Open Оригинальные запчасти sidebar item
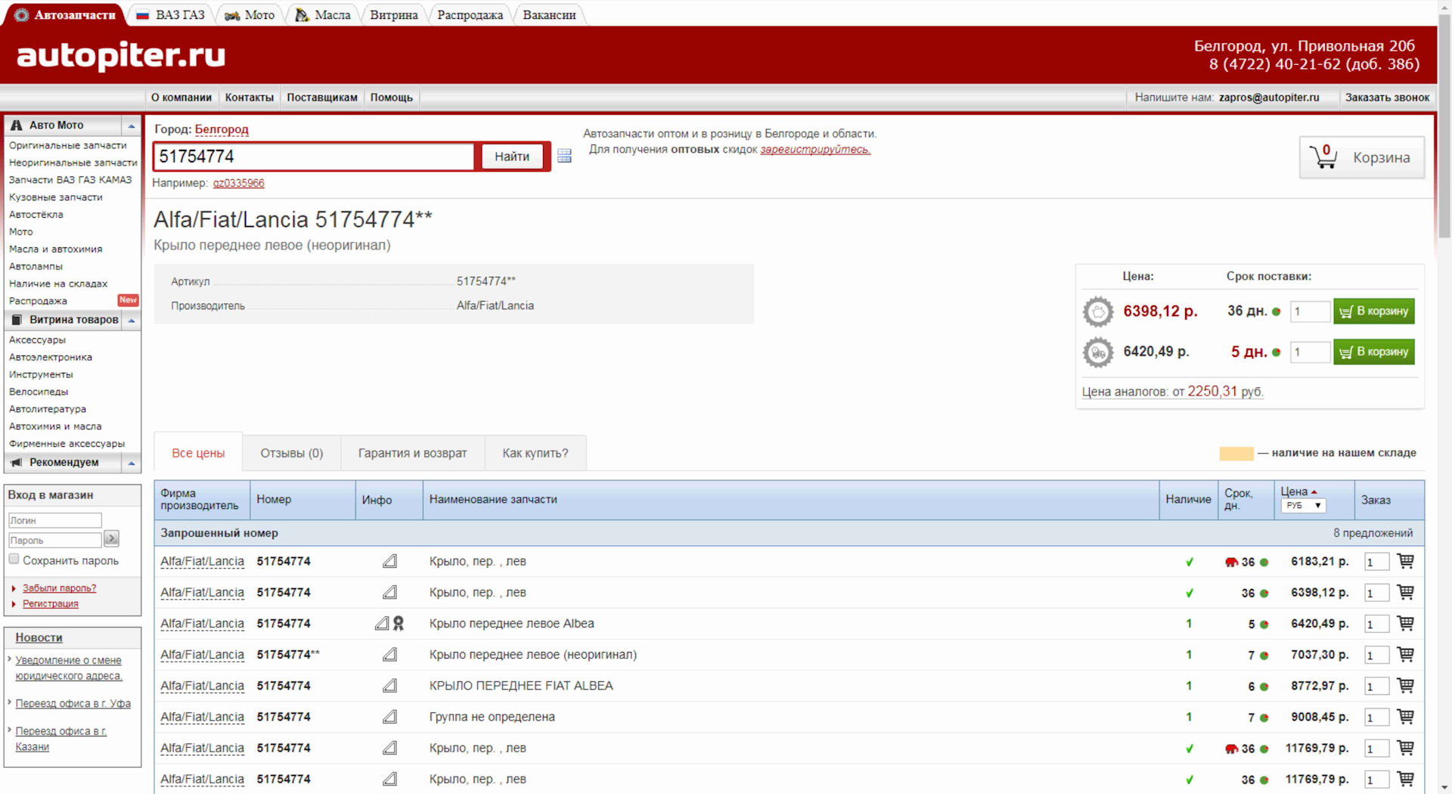The image size is (1452, 794). point(68,145)
